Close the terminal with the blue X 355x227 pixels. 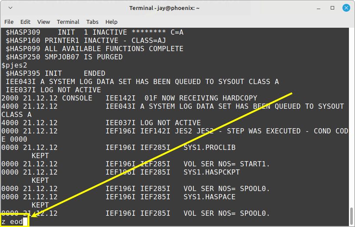(346, 8)
